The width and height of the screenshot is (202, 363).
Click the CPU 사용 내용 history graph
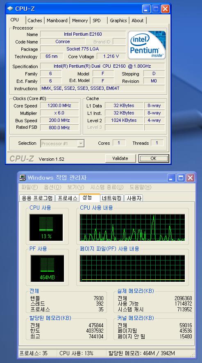(132, 227)
